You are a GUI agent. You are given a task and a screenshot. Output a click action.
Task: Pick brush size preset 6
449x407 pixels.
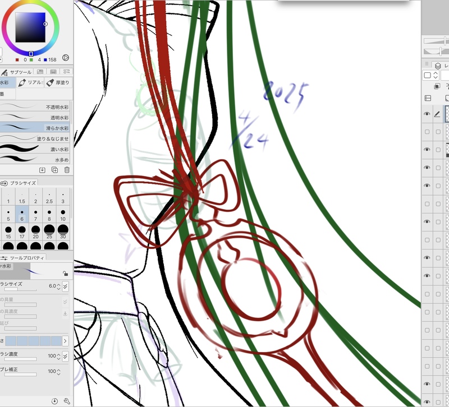22,215
